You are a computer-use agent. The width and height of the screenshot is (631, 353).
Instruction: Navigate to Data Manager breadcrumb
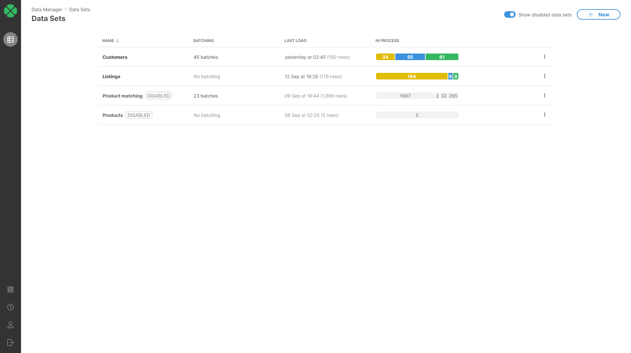(47, 10)
